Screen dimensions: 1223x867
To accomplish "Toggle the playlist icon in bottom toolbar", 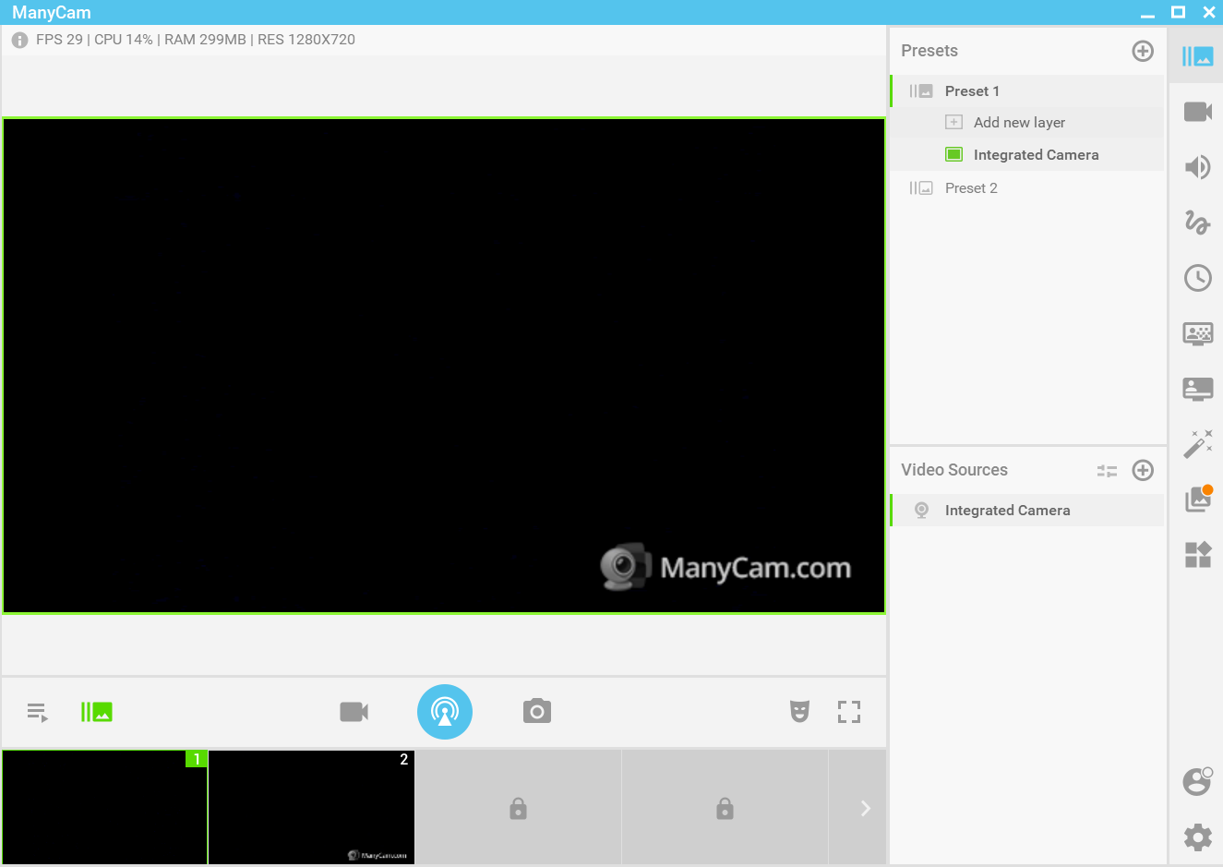I will click(37, 712).
